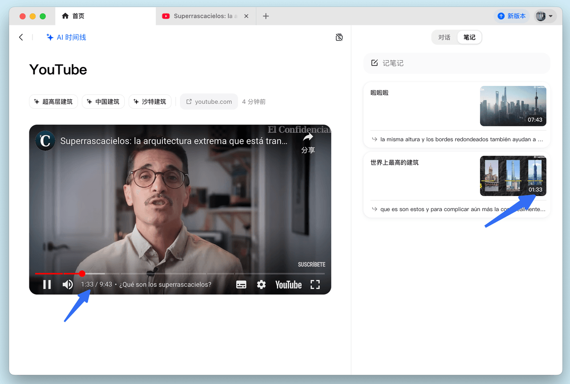Screen dimensions: 570x384
Task: Open the youtube.com source link
Action: click(x=209, y=102)
